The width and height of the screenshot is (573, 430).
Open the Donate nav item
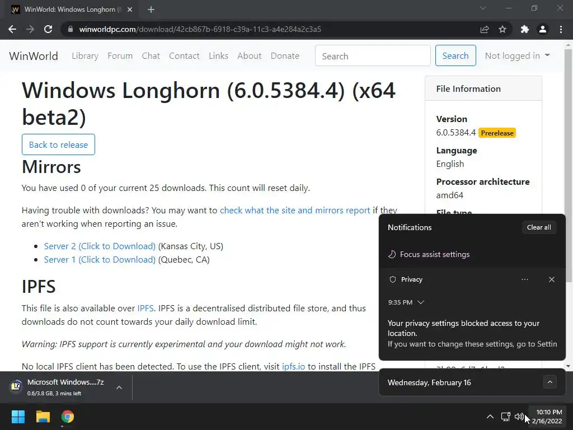click(x=285, y=56)
